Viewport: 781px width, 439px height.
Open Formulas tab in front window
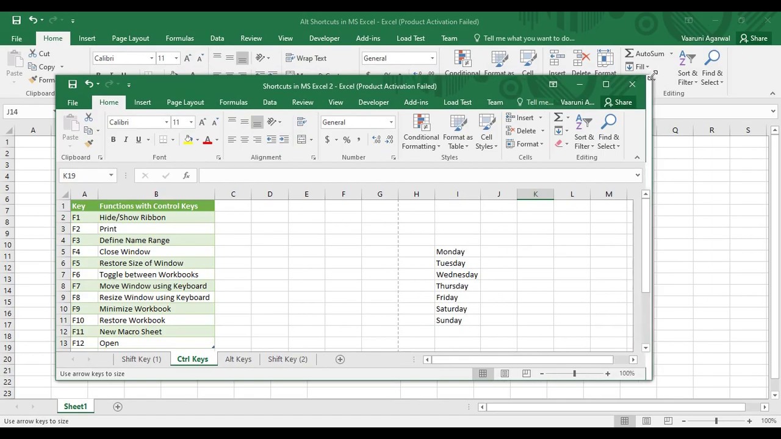click(x=233, y=102)
